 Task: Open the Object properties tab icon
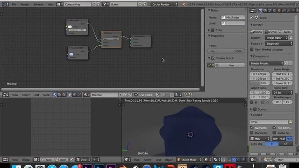279,11
